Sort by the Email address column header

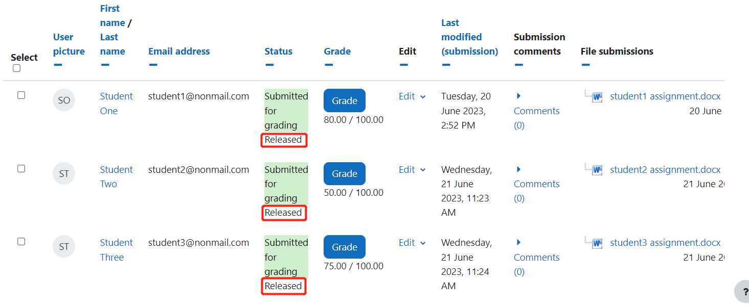[179, 52]
